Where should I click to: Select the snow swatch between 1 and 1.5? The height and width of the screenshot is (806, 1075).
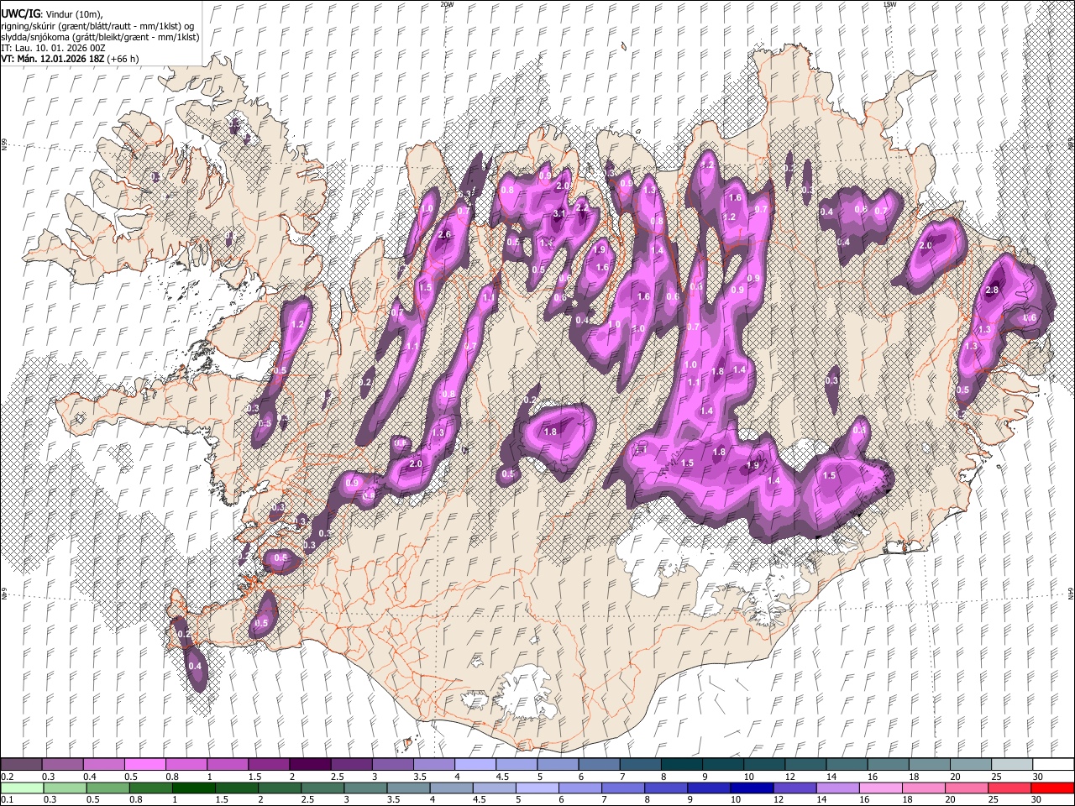(x=227, y=764)
